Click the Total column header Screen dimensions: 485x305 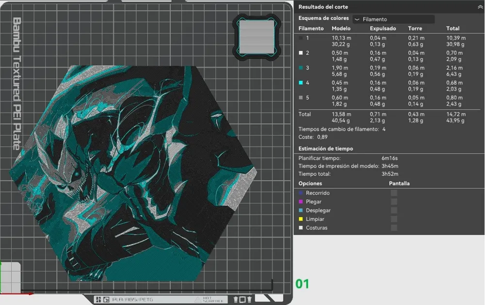[453, 29]
